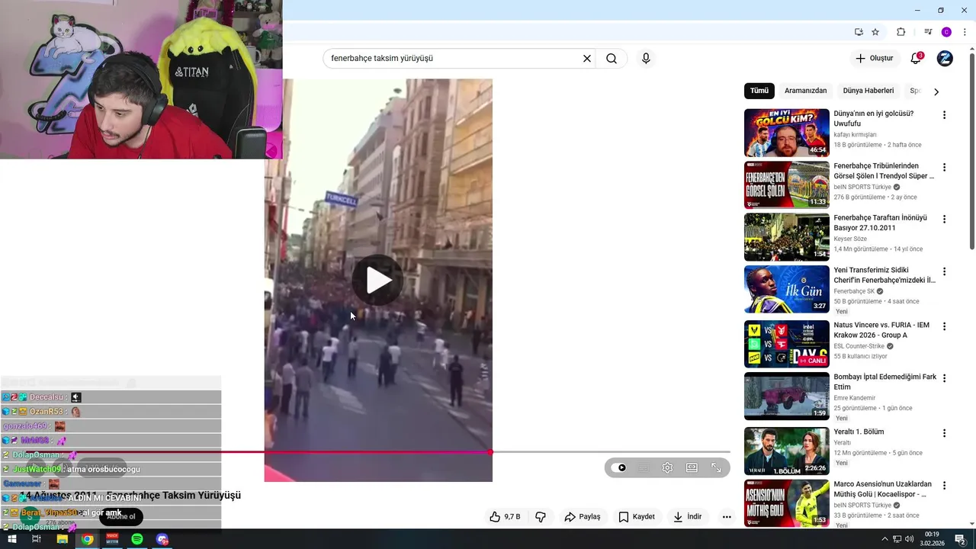Open the Fenerbahçe SK channel name
976x549 pixels.
[853, 291]
